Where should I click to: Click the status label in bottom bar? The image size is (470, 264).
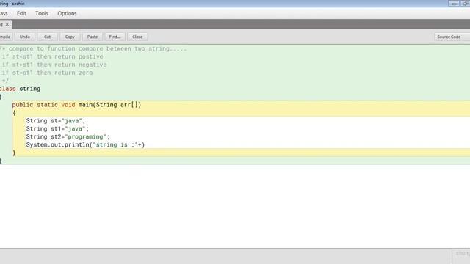[x=463, y=253]
